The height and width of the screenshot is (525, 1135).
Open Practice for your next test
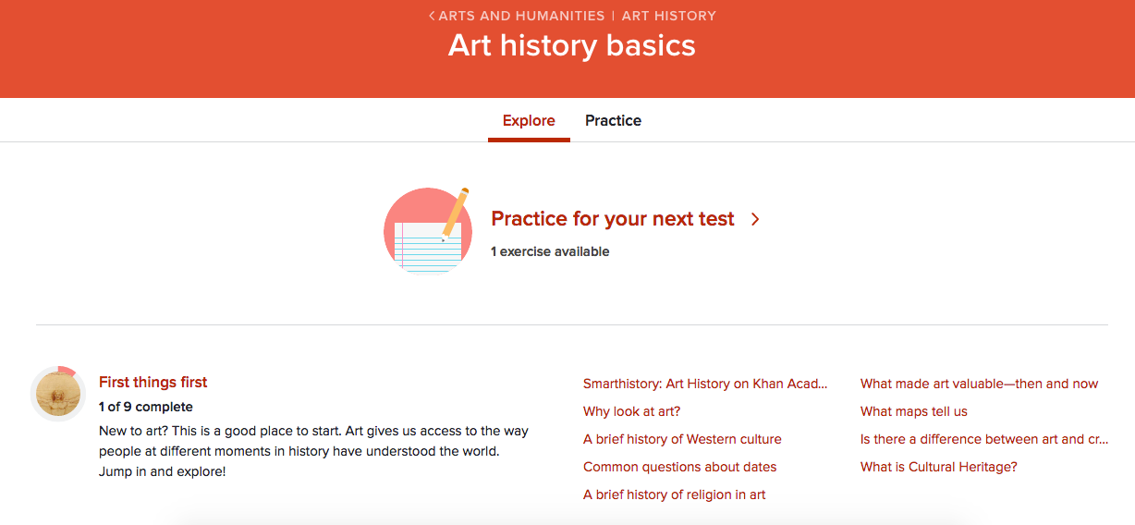[612, 219]
